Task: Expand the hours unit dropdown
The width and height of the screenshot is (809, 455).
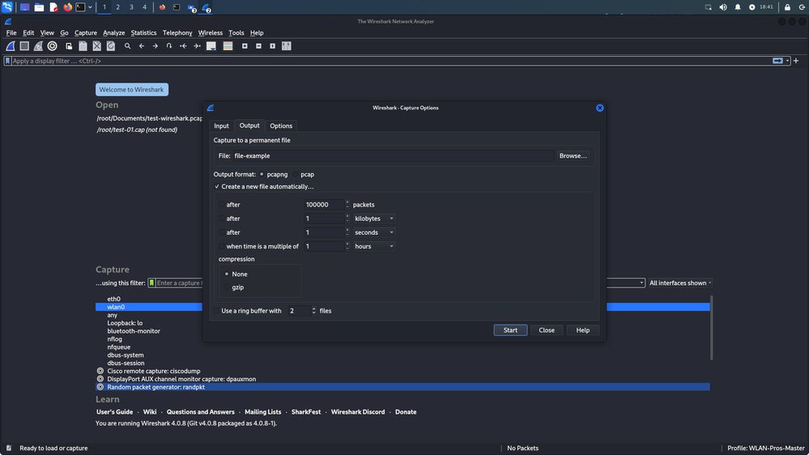Action: 374,246
